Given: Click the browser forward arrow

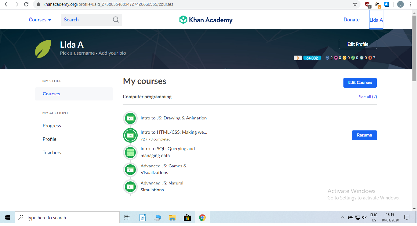Looking at the screenshot, I should (x=16, y=4).
